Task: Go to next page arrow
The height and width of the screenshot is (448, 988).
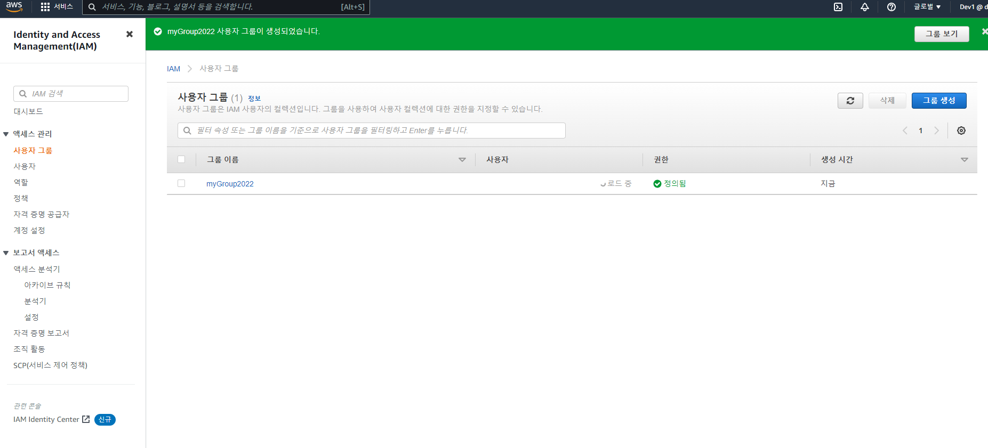Action: tap(936, 131)
